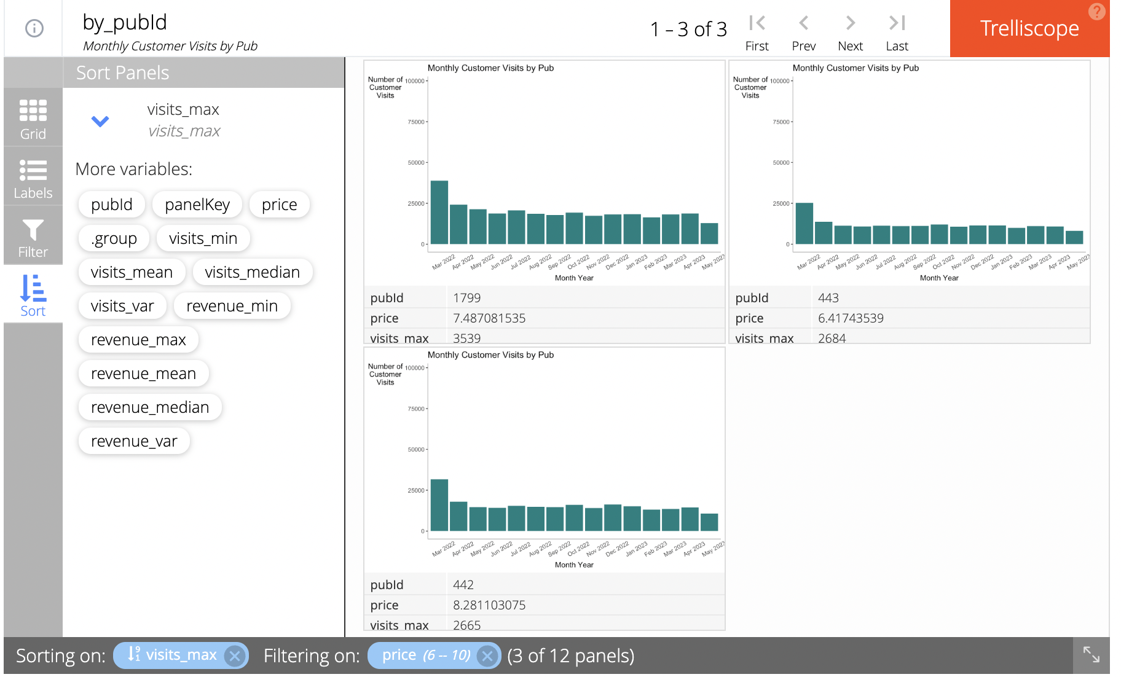Viewport: 1121px width, 677px height.
Task: Jump to Last page
Action: point(897,33)
